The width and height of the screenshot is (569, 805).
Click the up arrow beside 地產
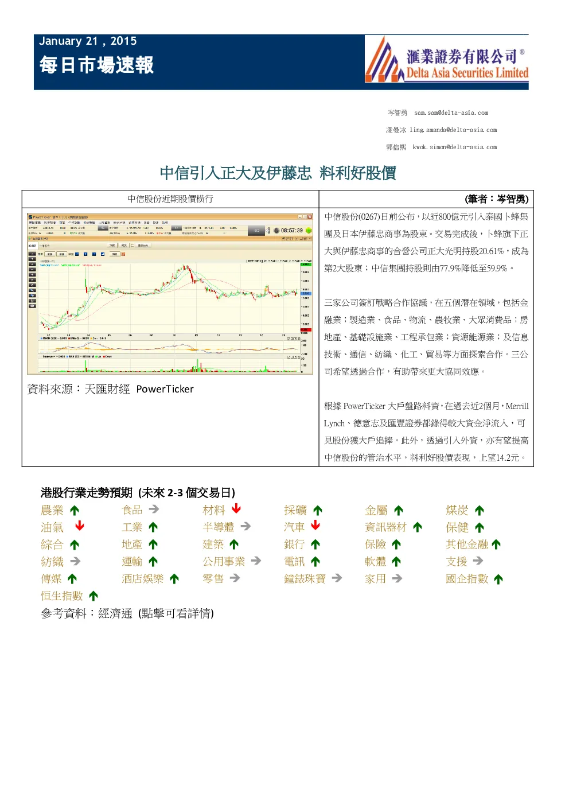click(x=153, y=545)
